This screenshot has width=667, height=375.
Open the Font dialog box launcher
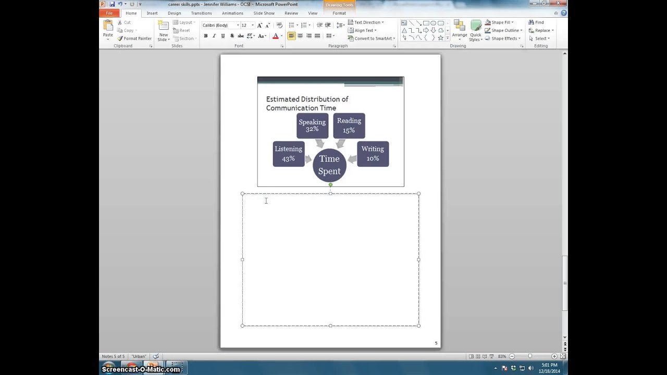pos(282,46)
